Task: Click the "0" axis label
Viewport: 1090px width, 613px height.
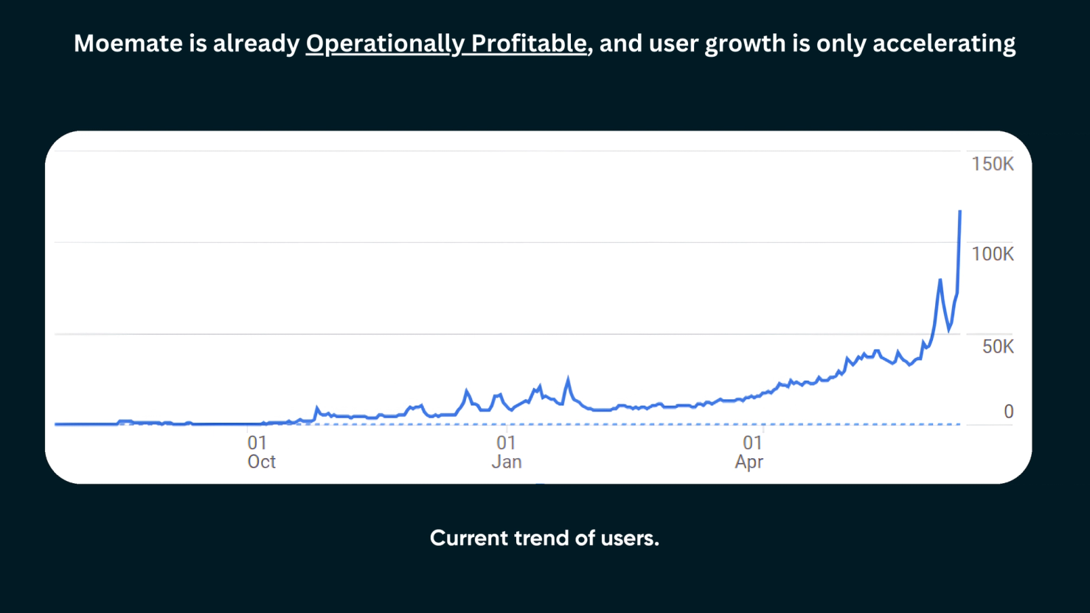Action: (x=1008, y=412)
